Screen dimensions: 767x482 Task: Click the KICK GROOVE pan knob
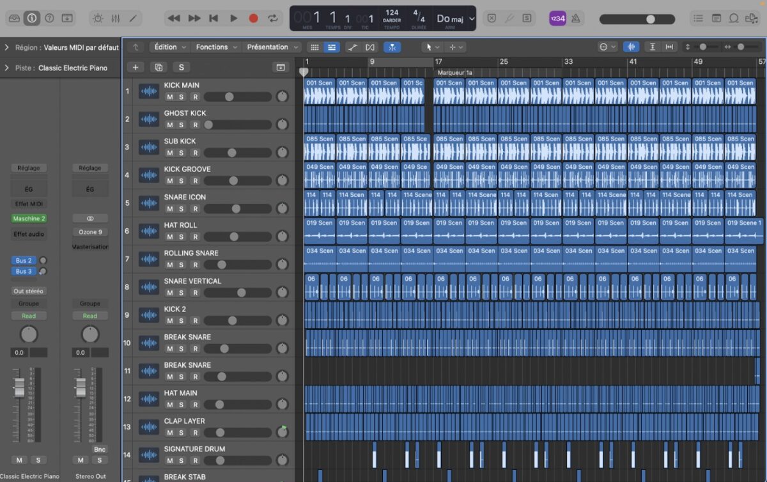283,181
